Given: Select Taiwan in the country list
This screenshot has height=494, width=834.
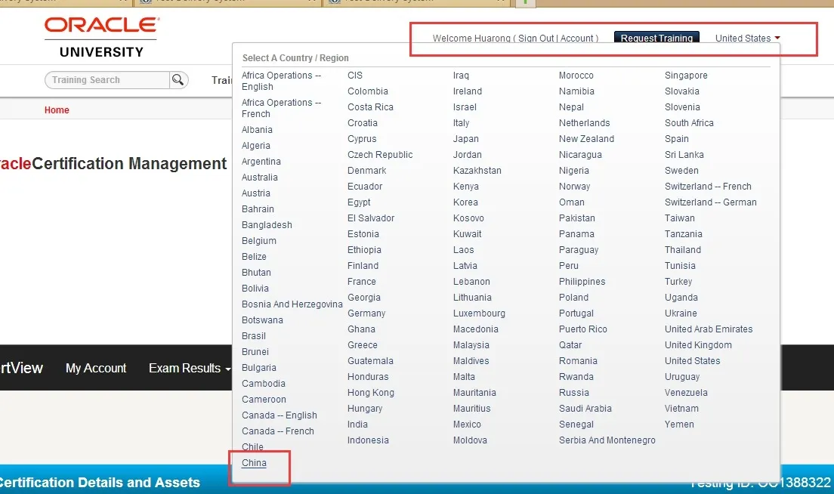Looking at the screenshot, I should pos(680,218).
